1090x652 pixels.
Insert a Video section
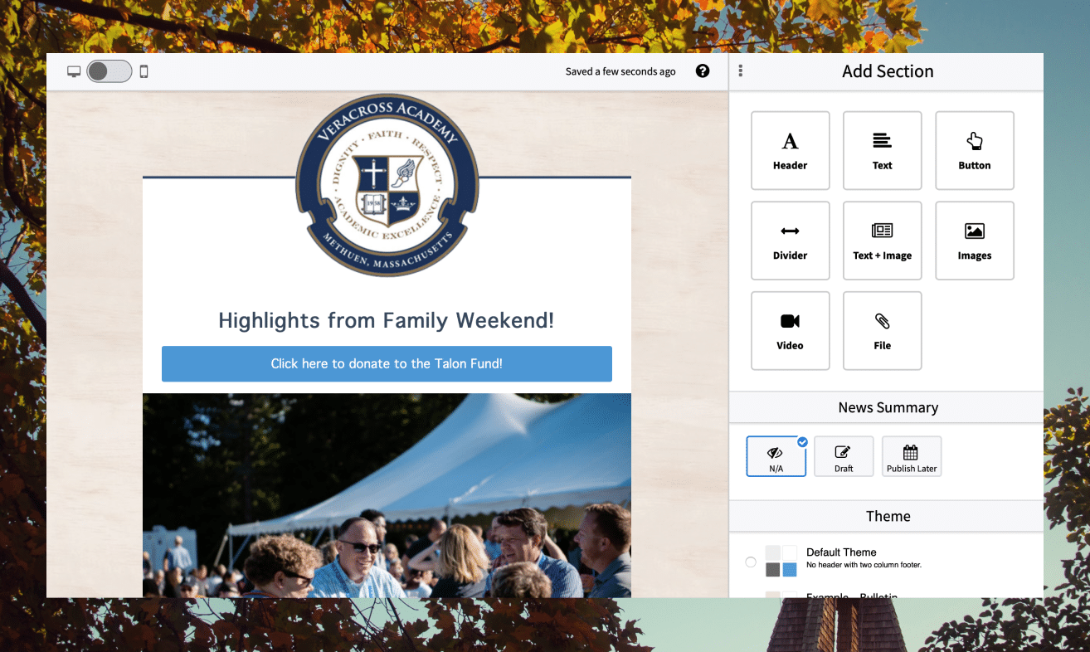[790, 330]
